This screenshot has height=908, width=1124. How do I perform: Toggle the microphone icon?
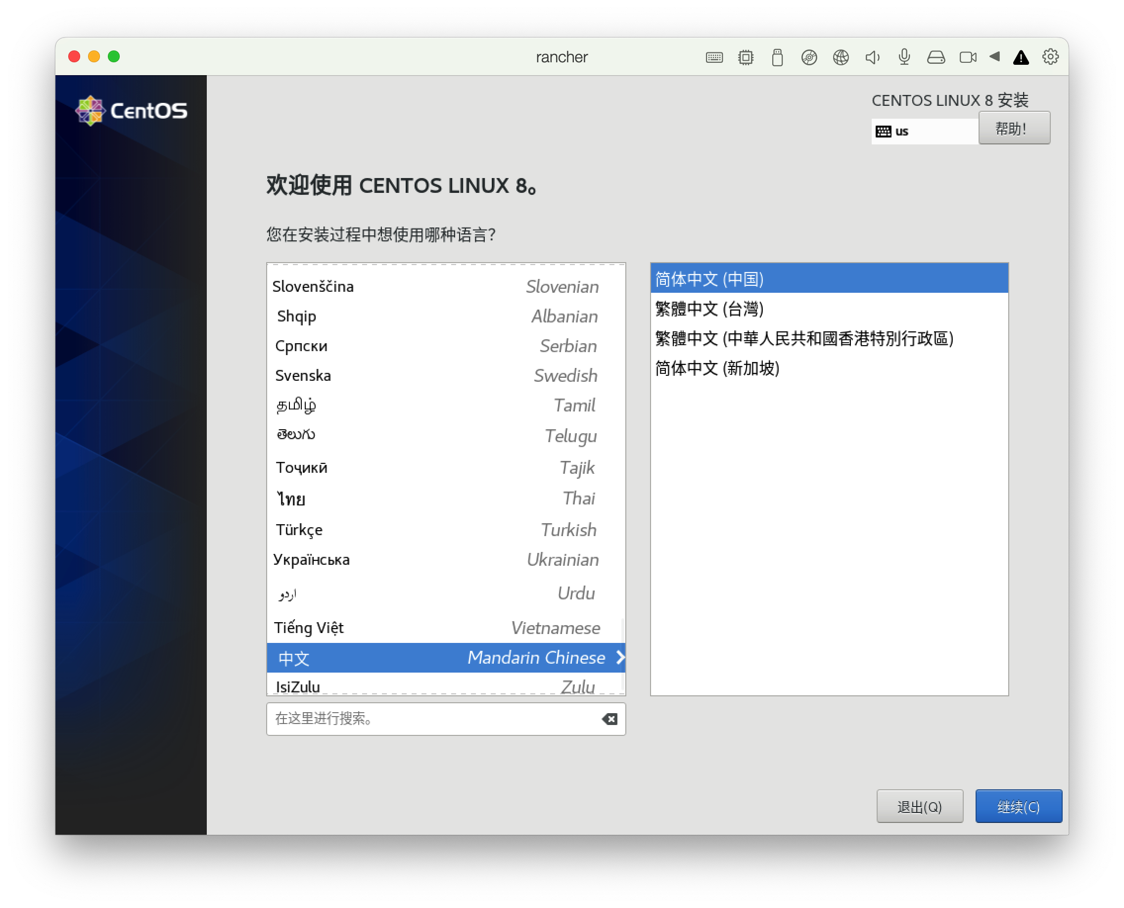(x=904, y=57)
